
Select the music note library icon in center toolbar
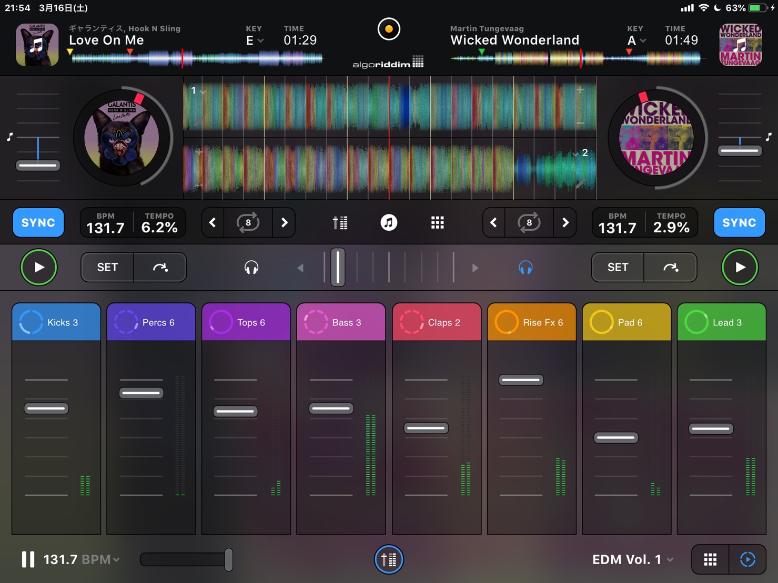pos(389,223)
